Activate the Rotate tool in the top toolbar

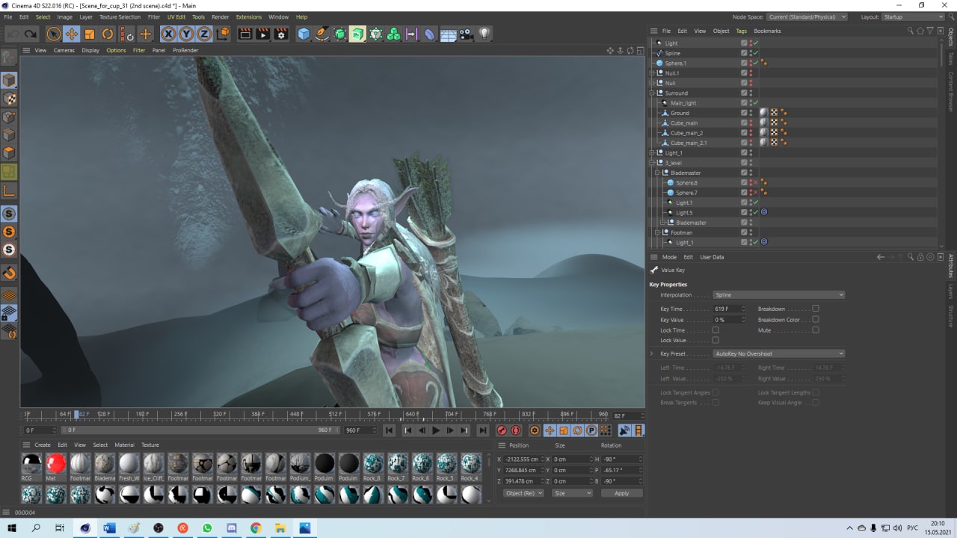108,34
